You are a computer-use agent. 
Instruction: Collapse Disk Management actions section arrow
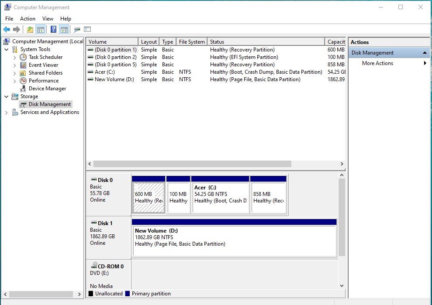425,53
